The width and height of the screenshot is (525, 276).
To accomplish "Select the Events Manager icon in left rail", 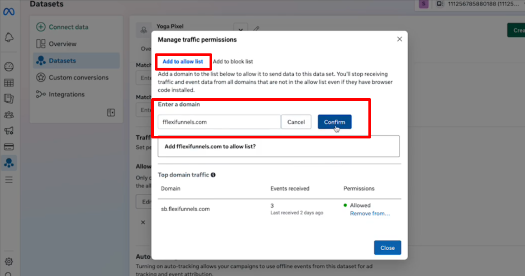I will pos(9,163).
